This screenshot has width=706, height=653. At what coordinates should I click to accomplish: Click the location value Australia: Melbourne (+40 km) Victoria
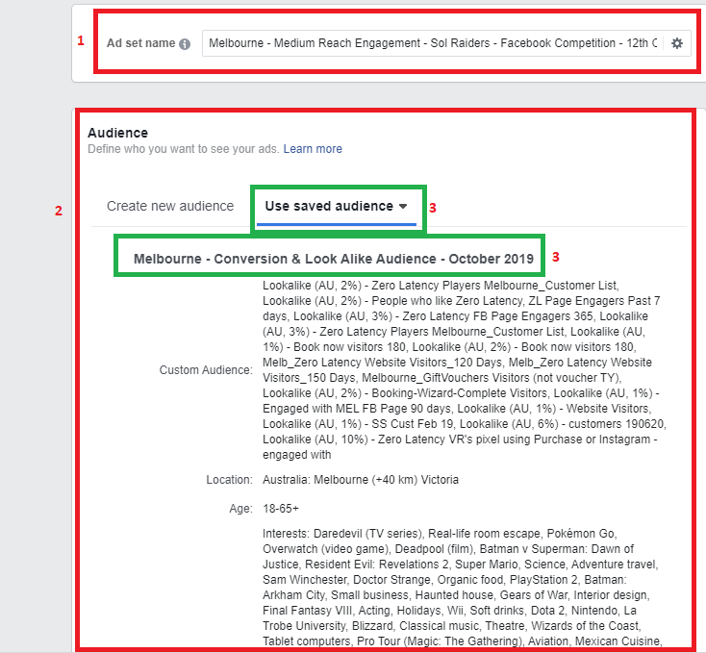[x=361, y=480]
